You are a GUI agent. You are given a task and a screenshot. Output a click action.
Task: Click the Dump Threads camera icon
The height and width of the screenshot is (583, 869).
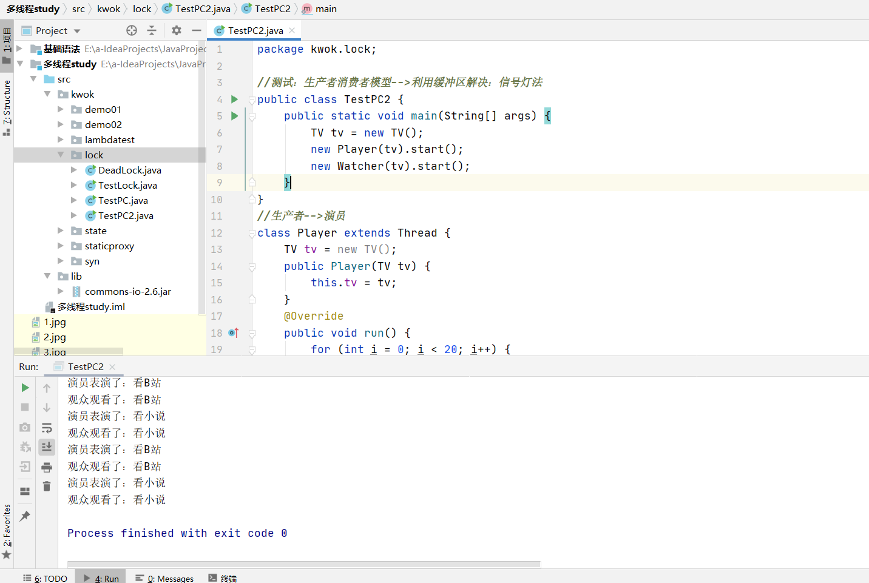tap(25, 427)
